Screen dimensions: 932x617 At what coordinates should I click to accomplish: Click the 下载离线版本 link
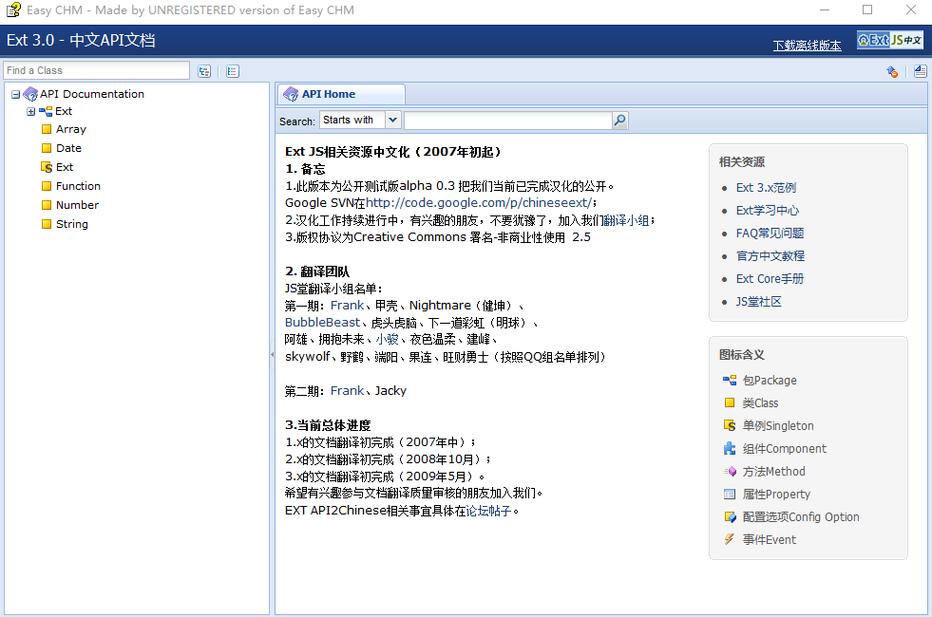coord(806,45)
